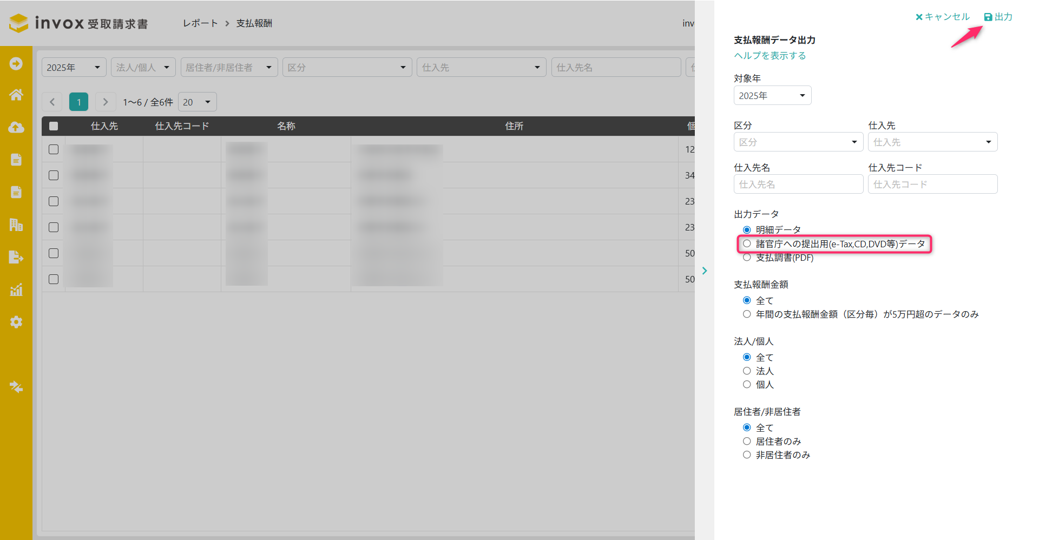Select 支払調書(PDF) output option

[x=747, y=258]
